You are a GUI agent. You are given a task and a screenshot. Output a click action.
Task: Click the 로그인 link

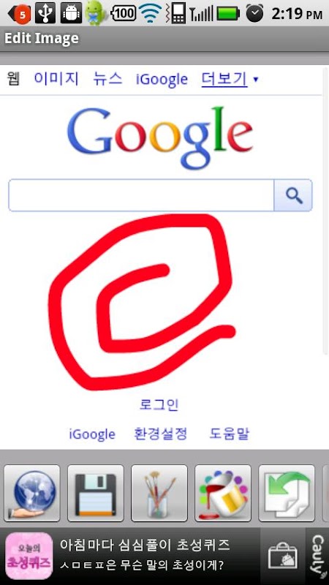pos(159,404)
